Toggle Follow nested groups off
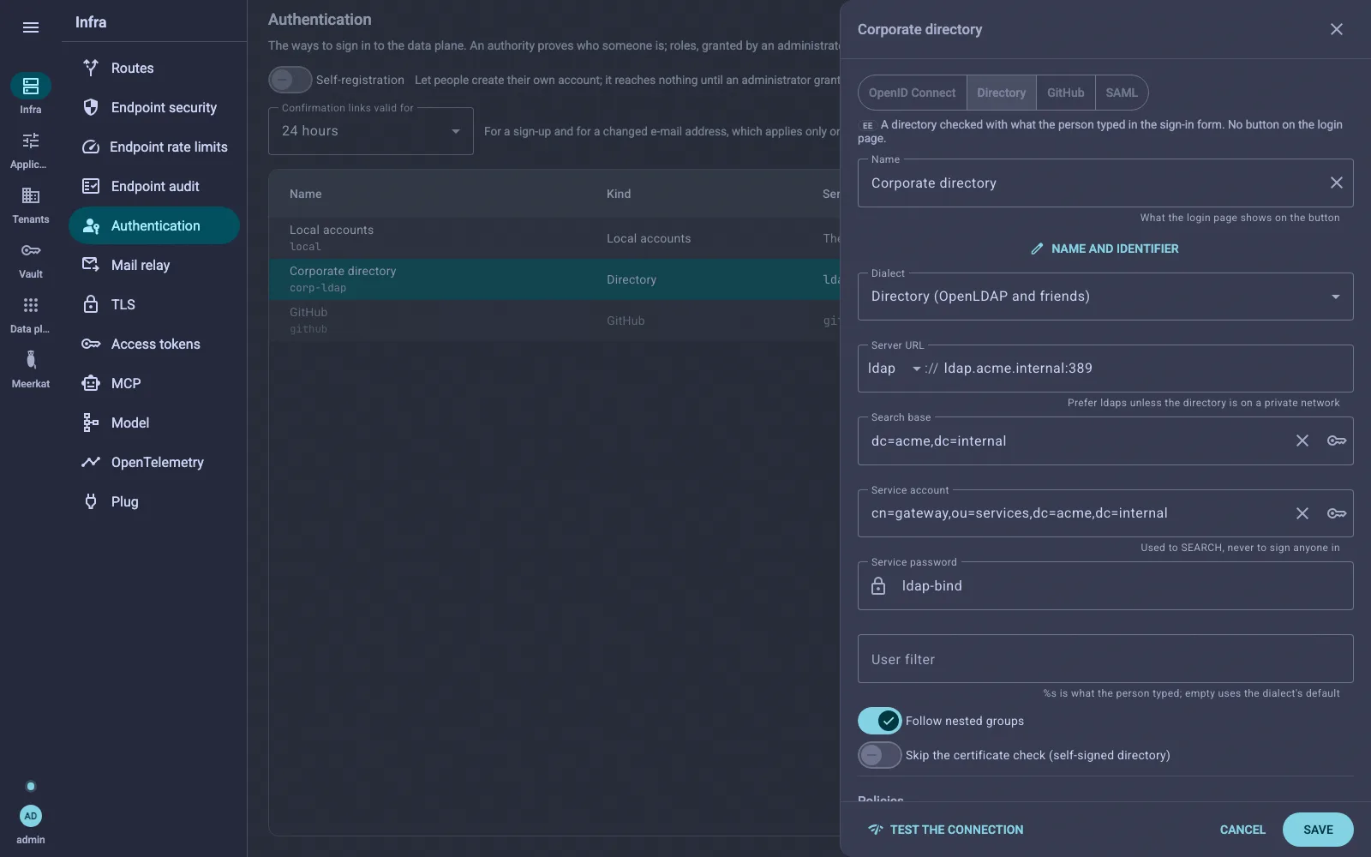 click(x=880, y=721)
